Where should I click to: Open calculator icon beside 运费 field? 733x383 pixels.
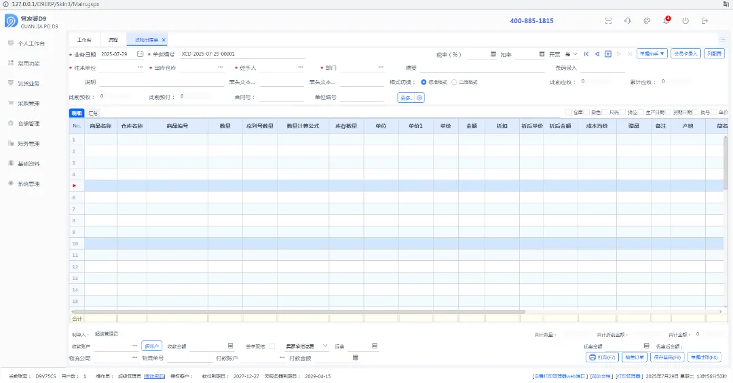click(x=375, y=346)
